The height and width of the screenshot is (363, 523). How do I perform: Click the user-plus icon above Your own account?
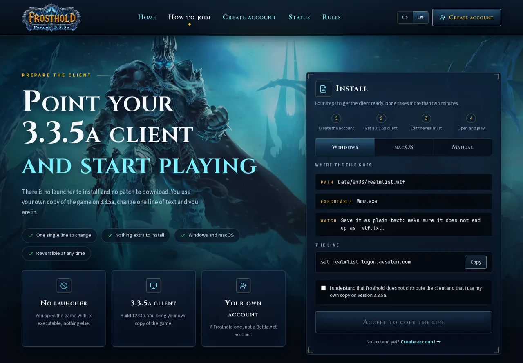tap(243, 285)
